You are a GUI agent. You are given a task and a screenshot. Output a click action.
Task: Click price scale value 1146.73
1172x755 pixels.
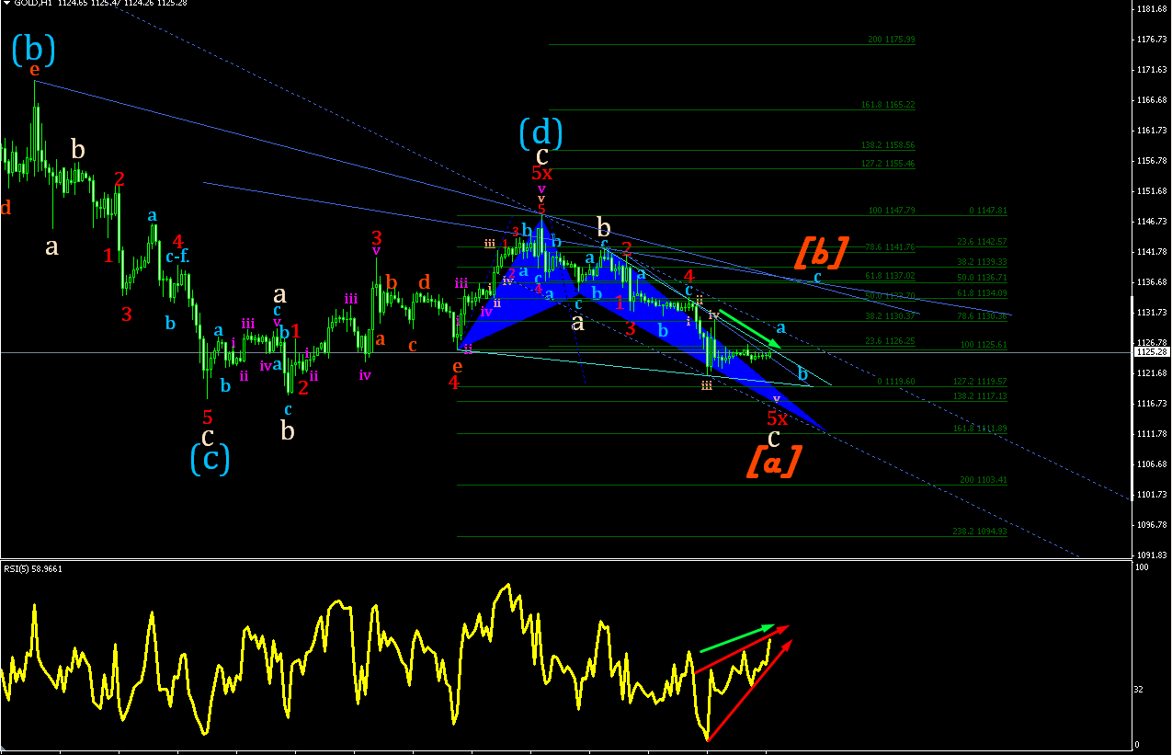point(1151,222)
